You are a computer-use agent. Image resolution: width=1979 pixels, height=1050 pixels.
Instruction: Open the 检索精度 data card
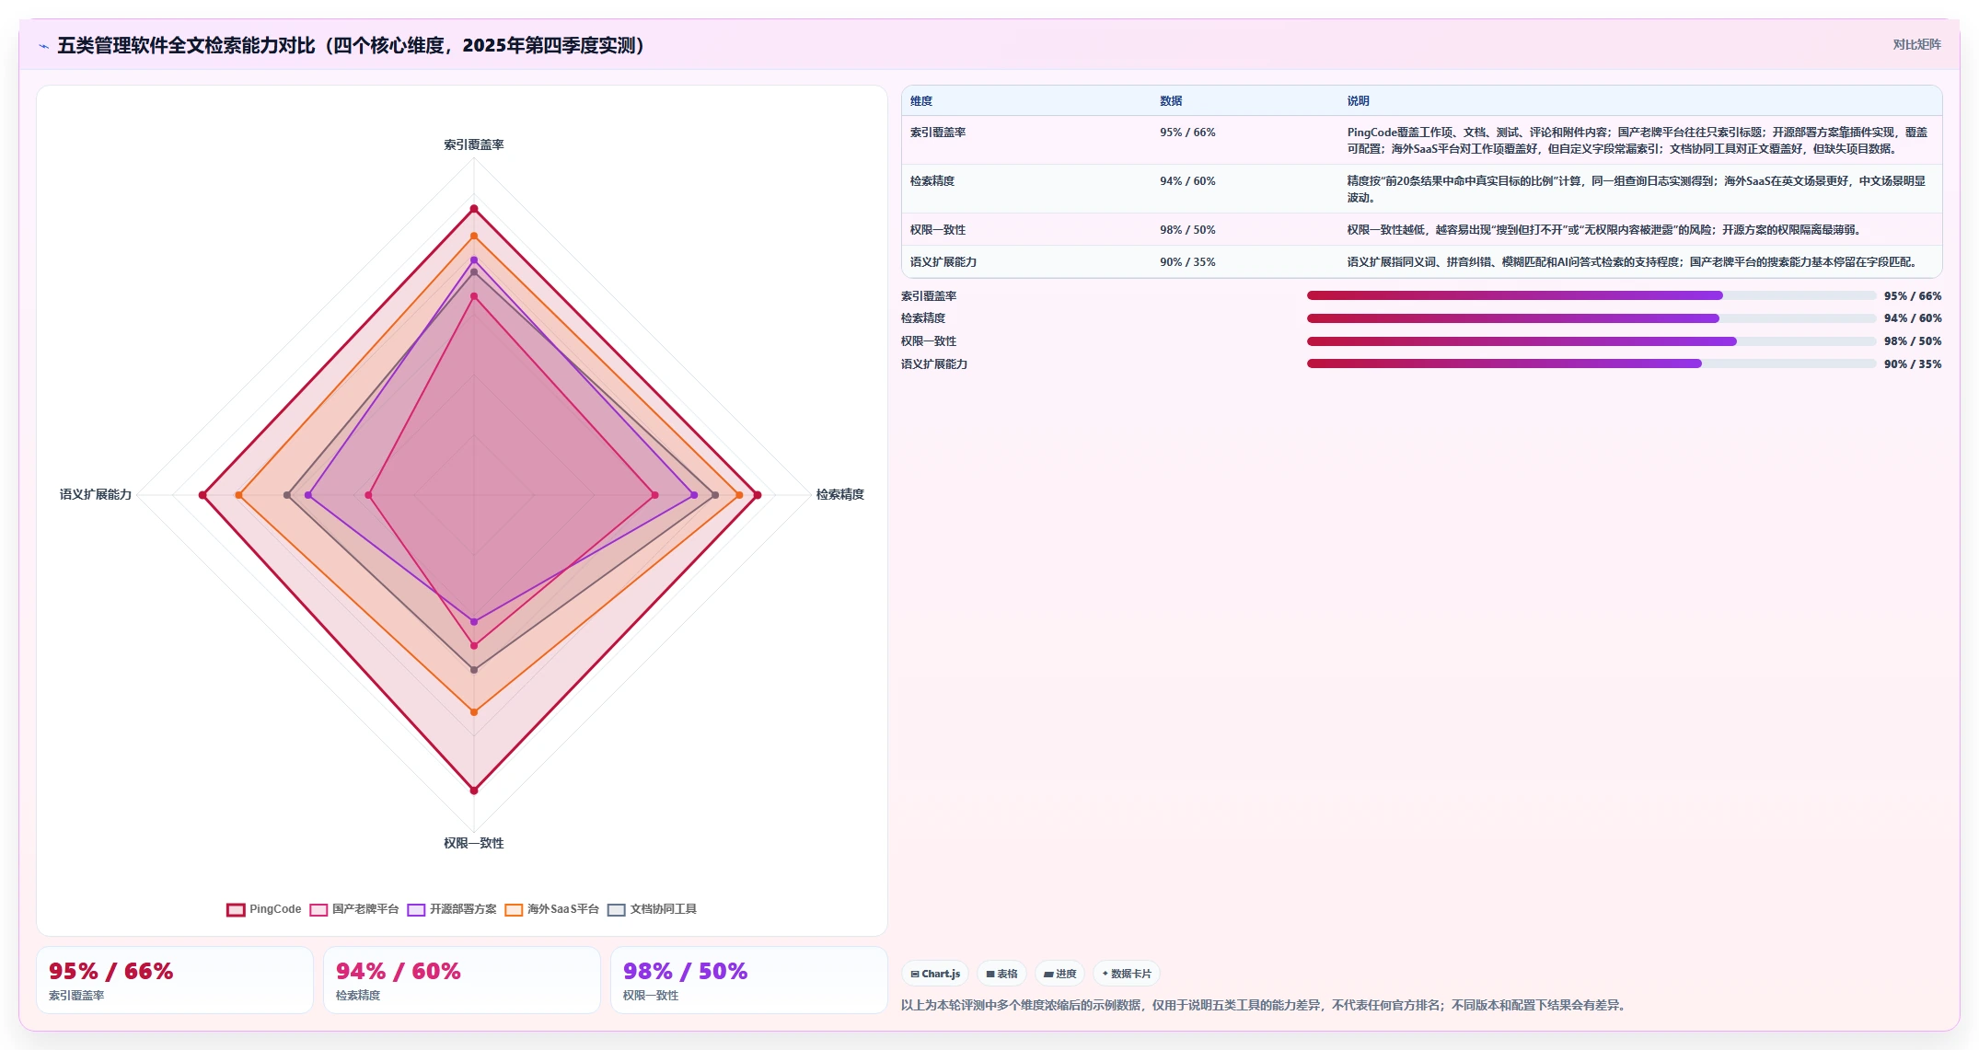[x=462, y=980]
